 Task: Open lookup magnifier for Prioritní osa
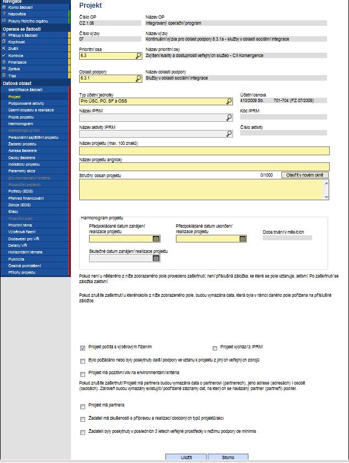139,56
